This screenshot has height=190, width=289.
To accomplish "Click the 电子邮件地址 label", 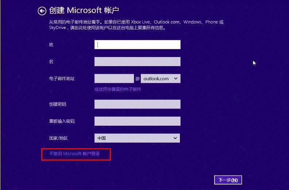I will 62,78.
